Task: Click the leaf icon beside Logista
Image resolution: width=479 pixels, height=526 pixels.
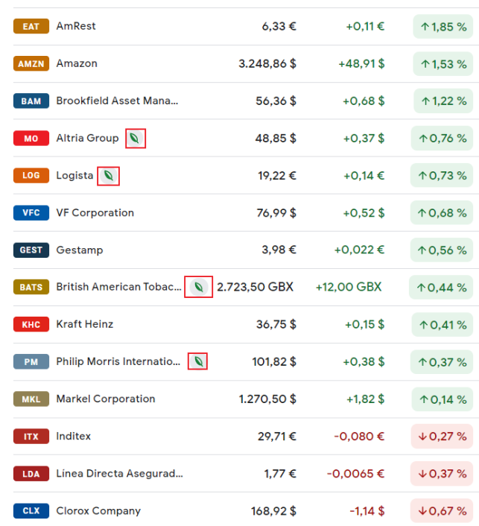Action: click(109, 176)
